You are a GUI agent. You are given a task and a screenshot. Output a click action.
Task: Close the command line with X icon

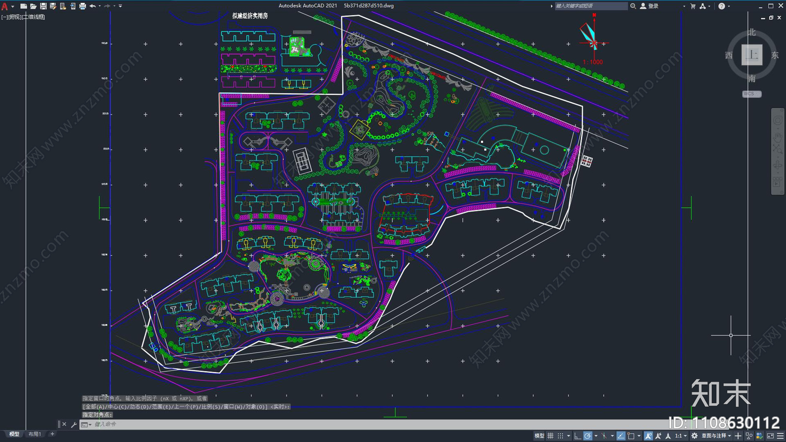(64, 424)
